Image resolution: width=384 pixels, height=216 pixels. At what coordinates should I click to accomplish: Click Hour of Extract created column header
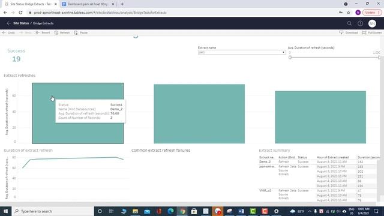click(x=333, y=157)
